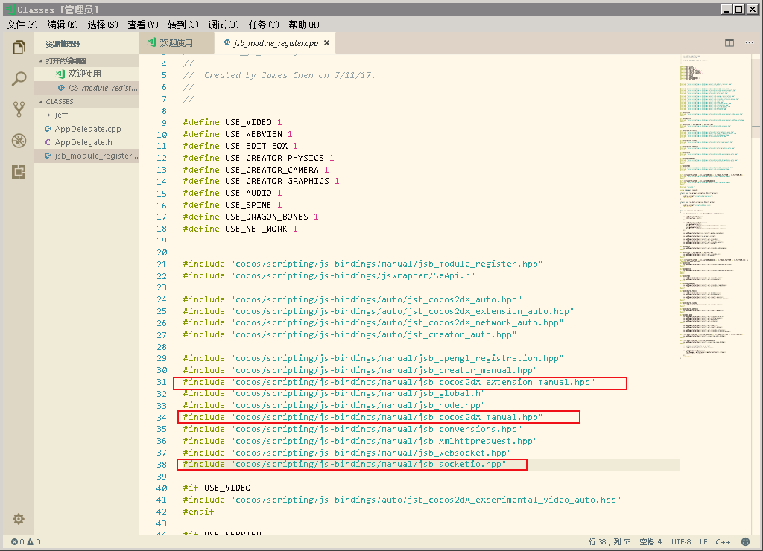Click the split editor icon
This screenshot has width=763, height=551.
pyautogui.click(x=729, y=42)
